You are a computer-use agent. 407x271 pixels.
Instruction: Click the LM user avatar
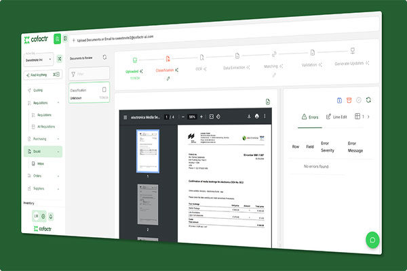click(36, 215)
